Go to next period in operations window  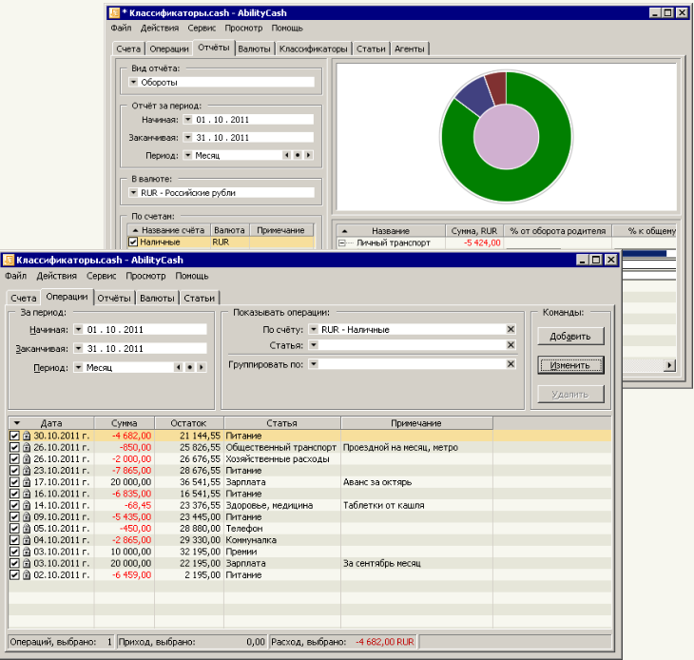(201, 366)
